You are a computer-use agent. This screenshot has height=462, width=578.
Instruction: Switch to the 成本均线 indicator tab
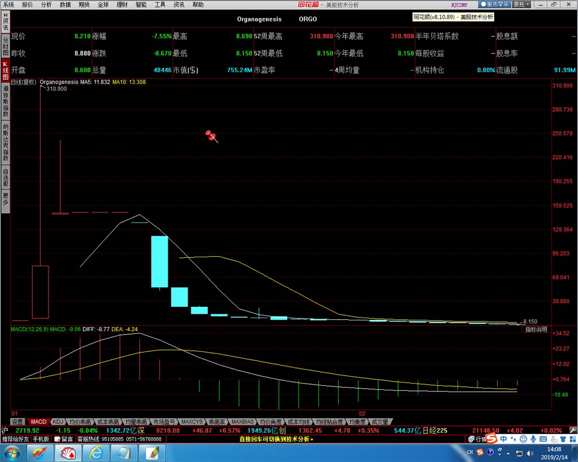299,421
